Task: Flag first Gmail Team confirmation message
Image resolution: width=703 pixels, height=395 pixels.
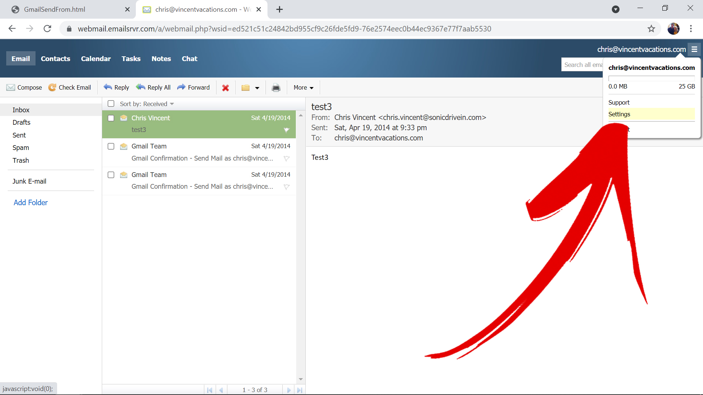Action: pos(287,158)
